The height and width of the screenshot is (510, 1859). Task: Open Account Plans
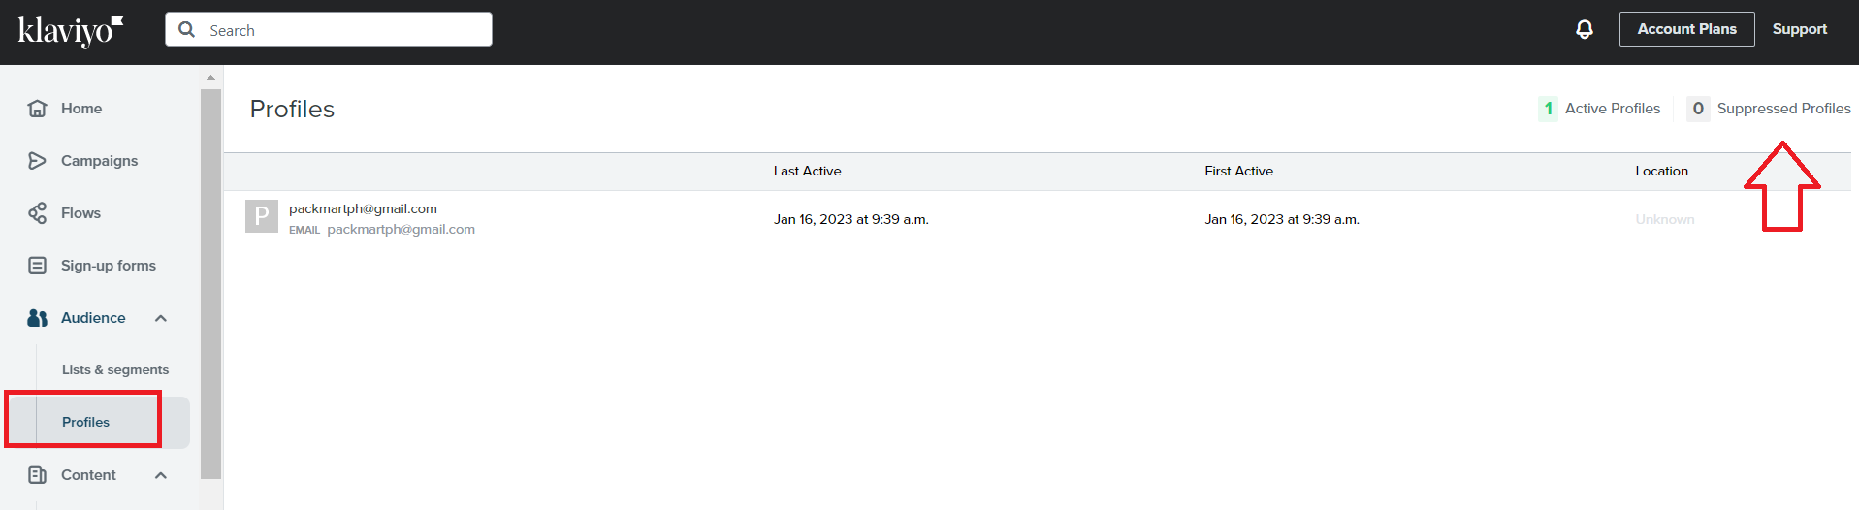point(1686,29)
